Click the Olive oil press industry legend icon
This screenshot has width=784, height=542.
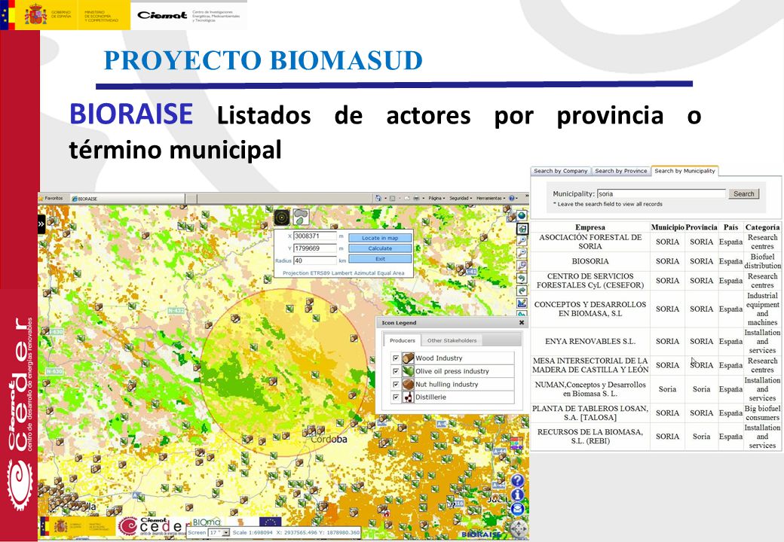pos(408,371)
